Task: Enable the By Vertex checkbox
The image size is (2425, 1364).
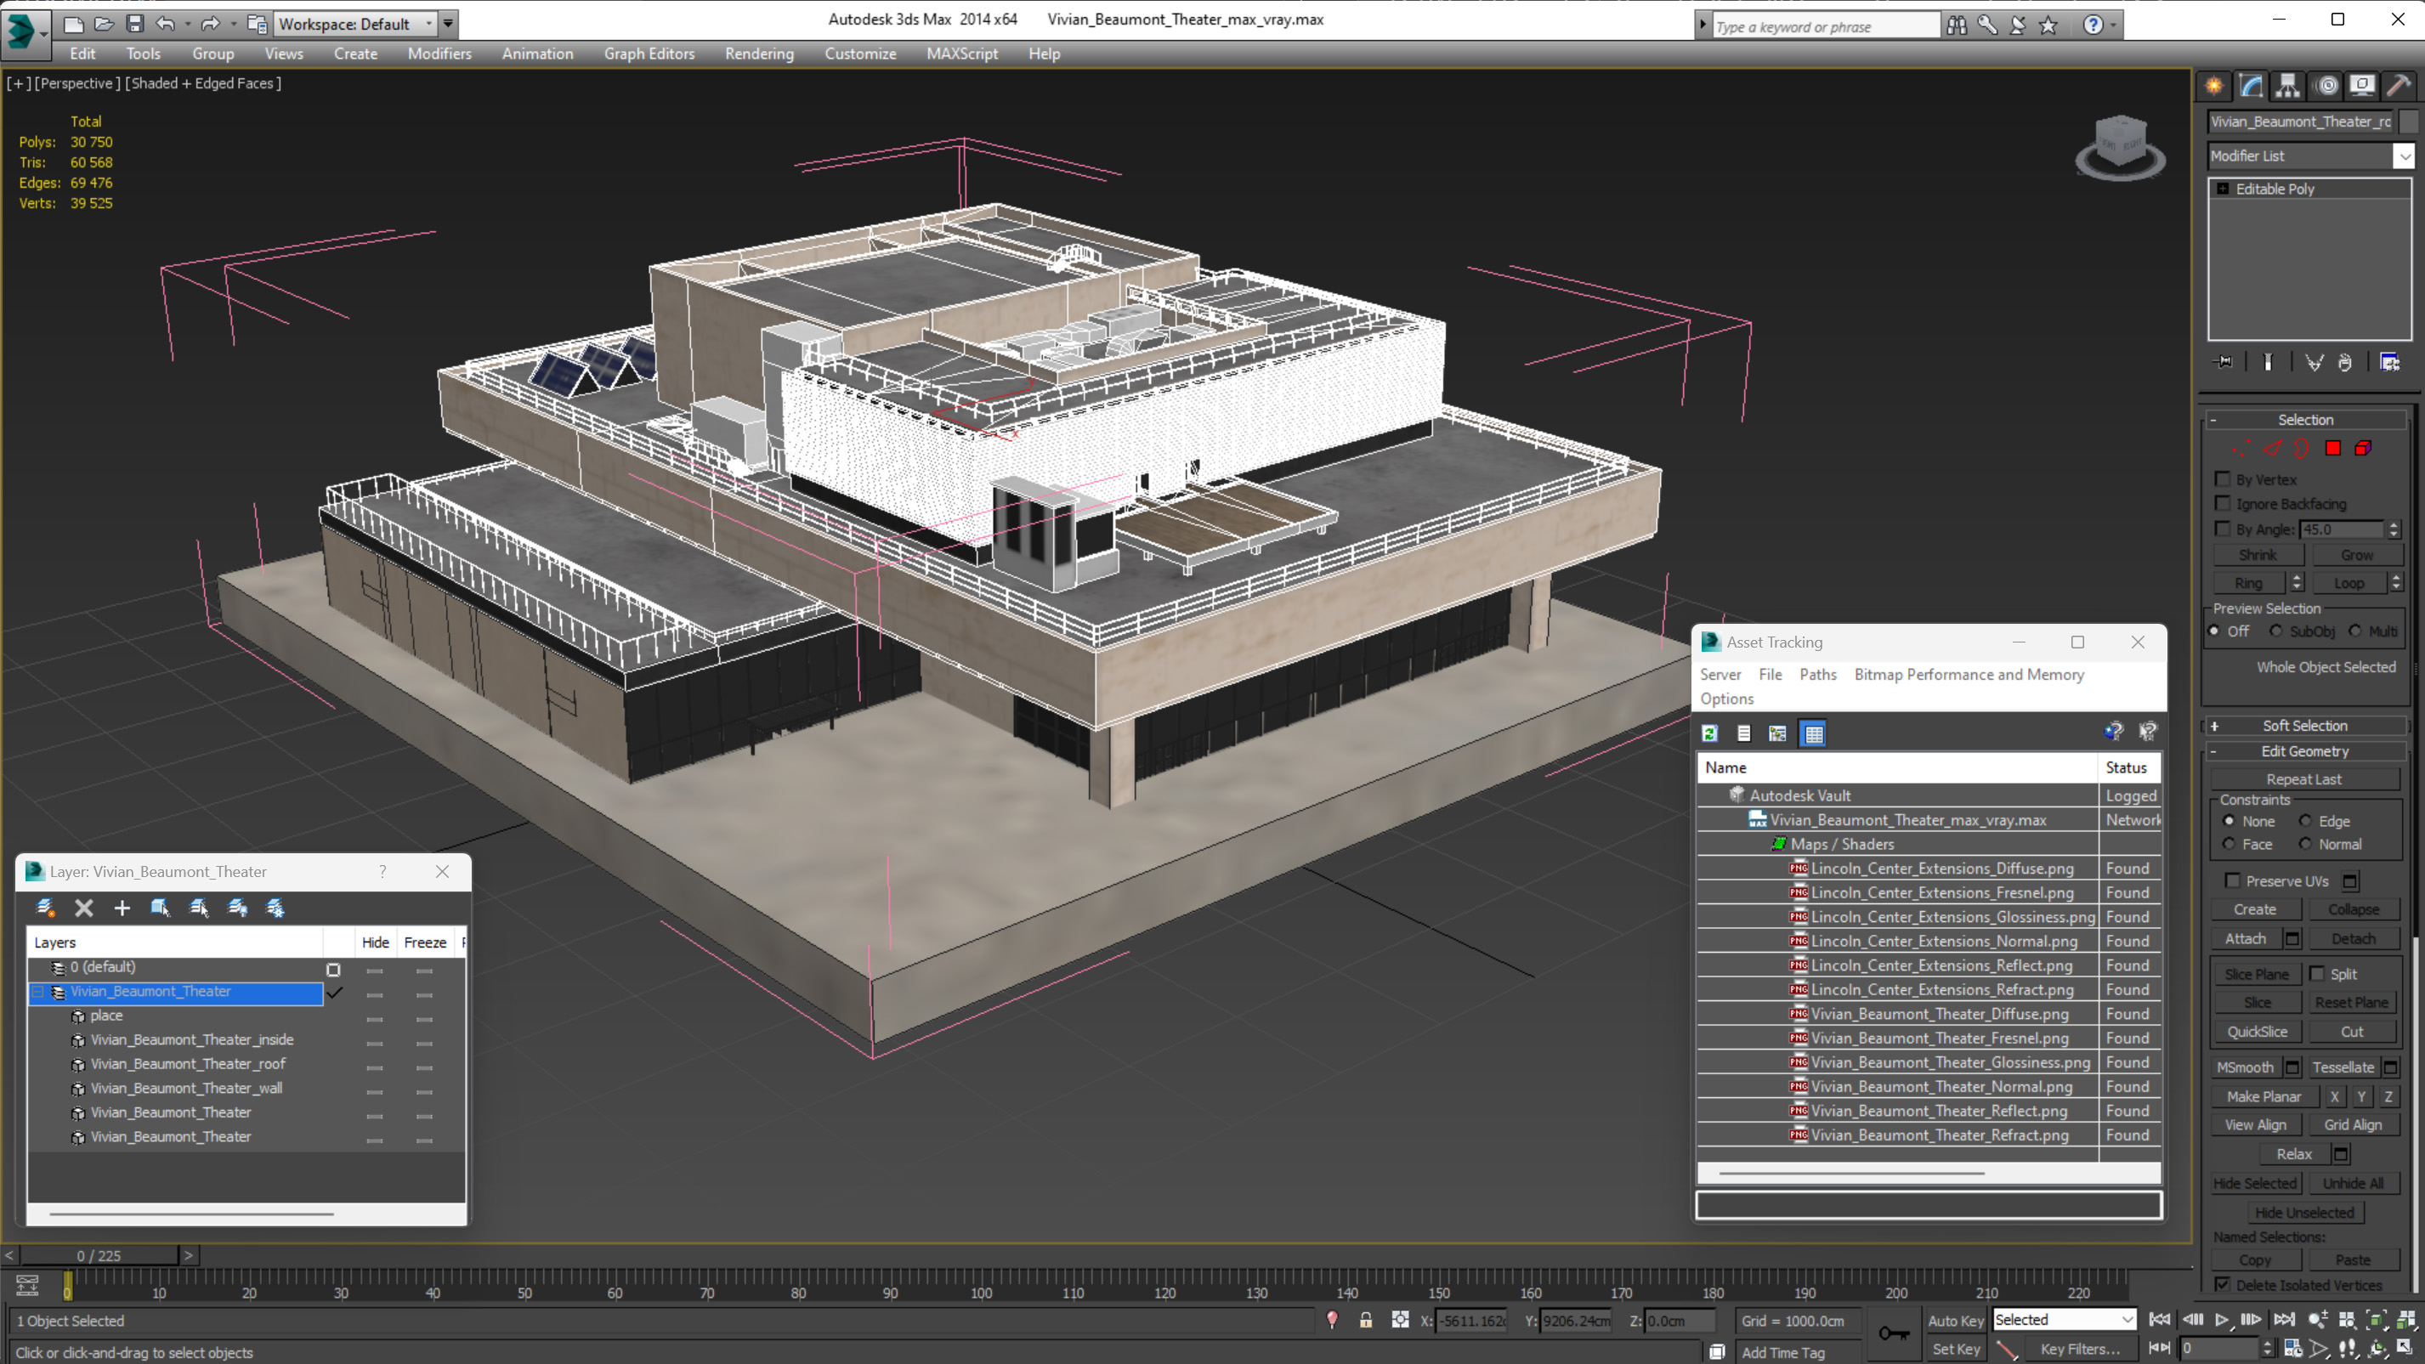Action: (x=2224, y=479)
